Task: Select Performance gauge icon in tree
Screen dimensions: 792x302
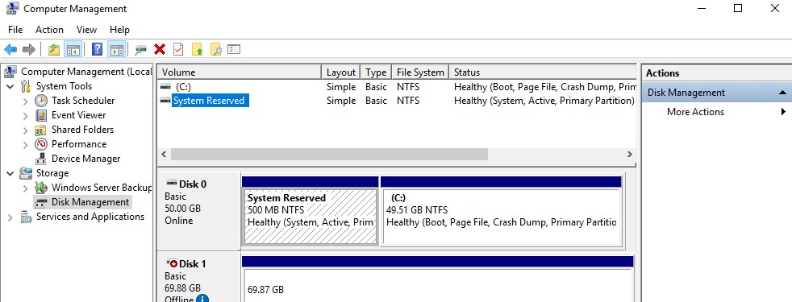Action: tap(41, 144)
